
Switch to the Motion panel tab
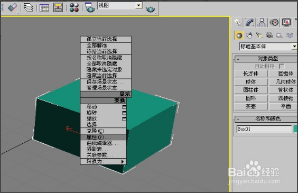coord(274,22)
